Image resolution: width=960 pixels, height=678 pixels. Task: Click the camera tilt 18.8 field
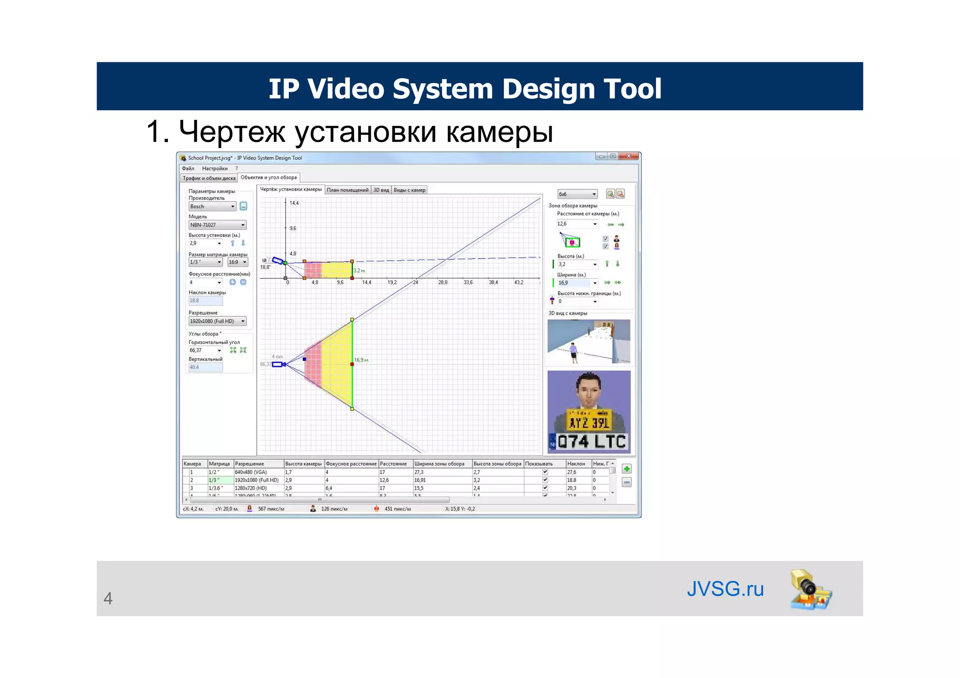click(x=205, y=301)
